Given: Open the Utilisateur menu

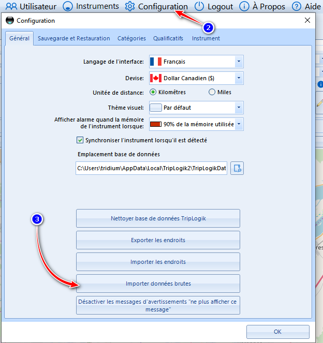Looking at the screenshot, I should pyautogui.click(x=31, y=6).
